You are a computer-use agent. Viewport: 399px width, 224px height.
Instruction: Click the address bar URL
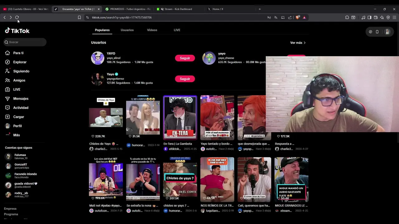click(122, 17)
